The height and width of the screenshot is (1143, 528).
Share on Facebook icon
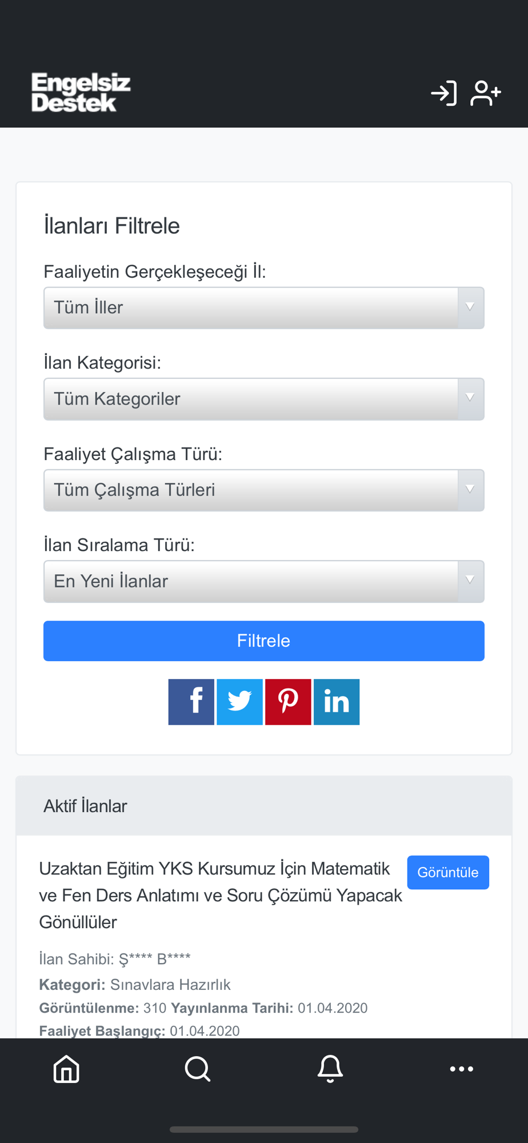click(x=191, y=702)
